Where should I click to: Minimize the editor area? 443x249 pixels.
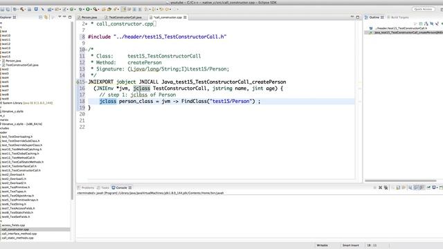click(352, 17)
